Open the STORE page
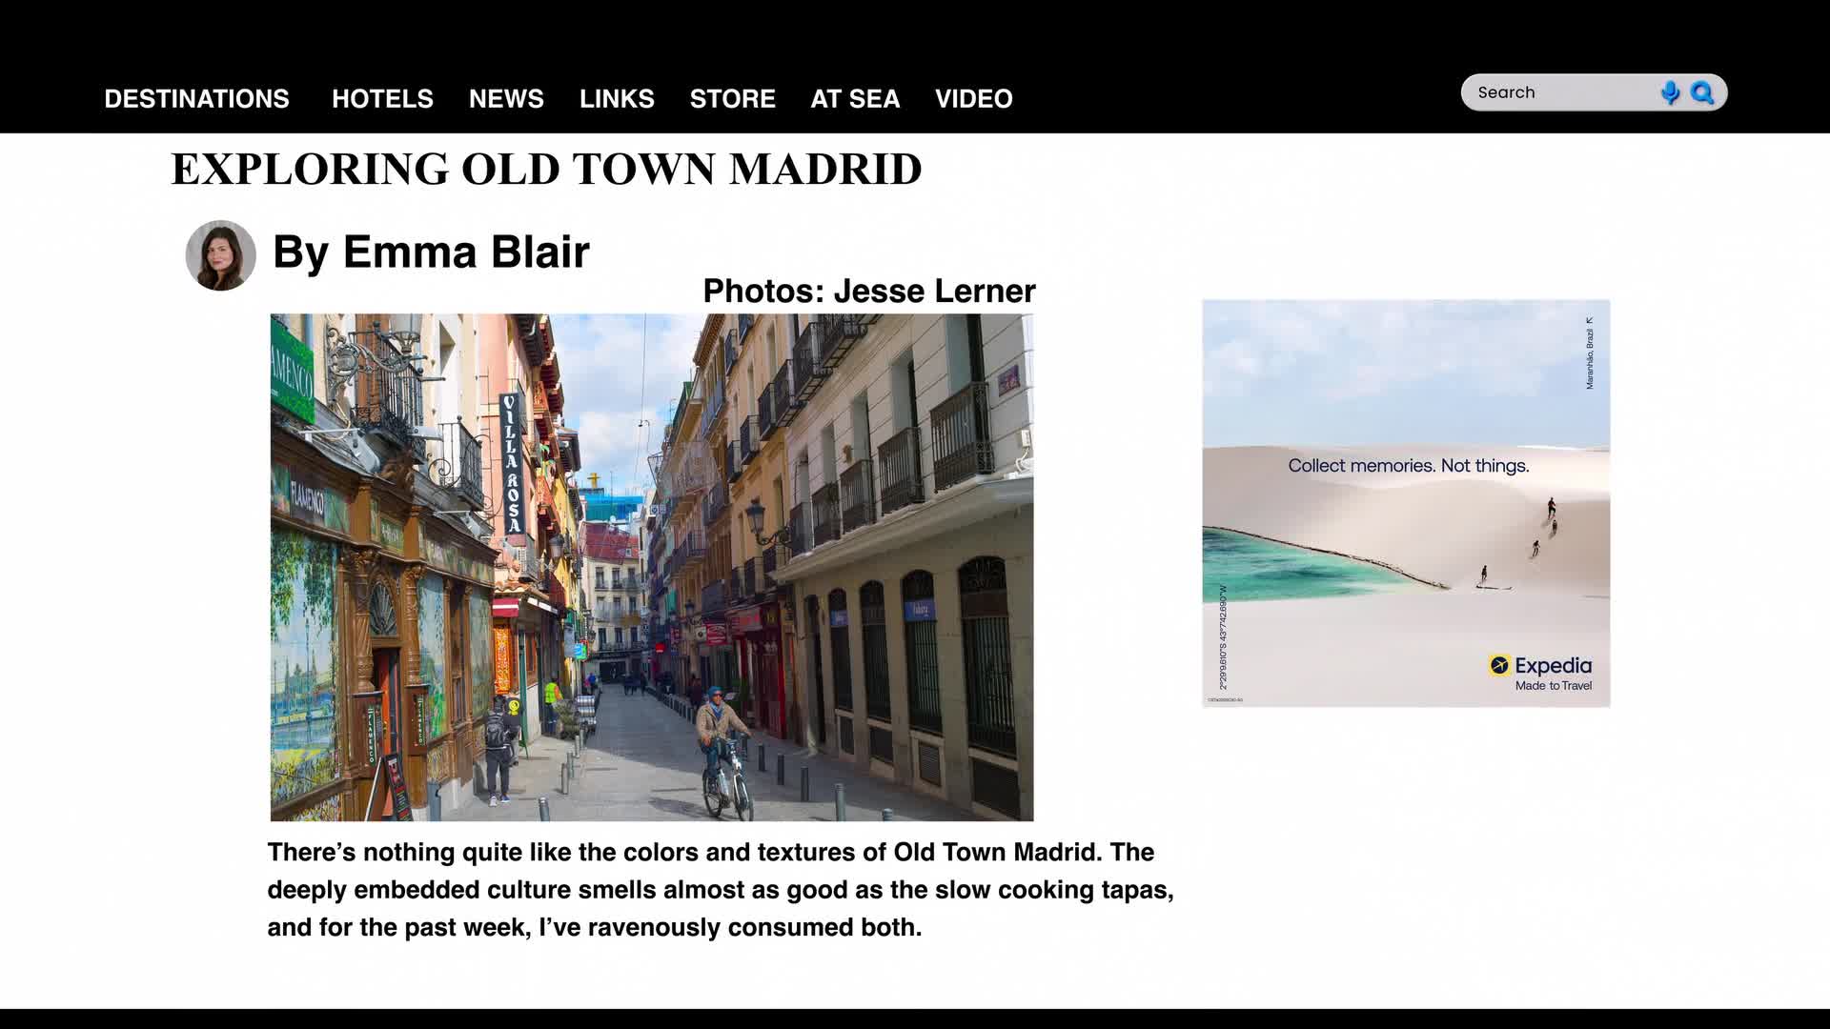Image resolution: width=1830 pixels, height=1029 pixels. 732,99
